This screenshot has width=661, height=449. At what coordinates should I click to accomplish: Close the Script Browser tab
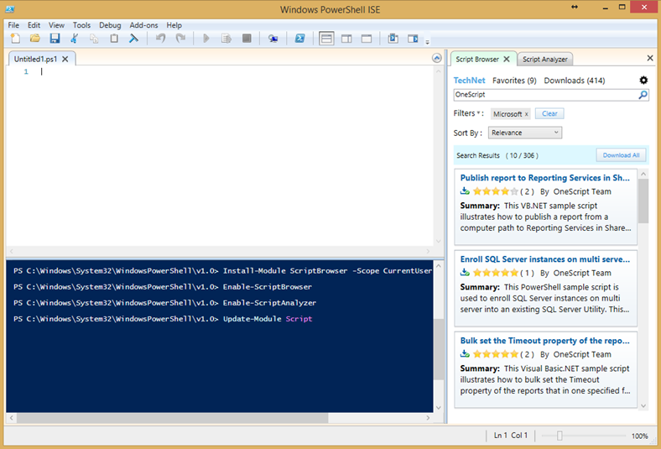click(507, 59)
